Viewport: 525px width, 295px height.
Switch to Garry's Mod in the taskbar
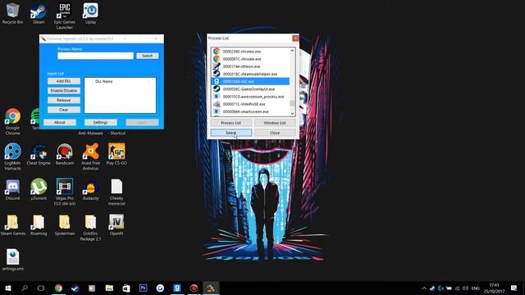[177, 288]
